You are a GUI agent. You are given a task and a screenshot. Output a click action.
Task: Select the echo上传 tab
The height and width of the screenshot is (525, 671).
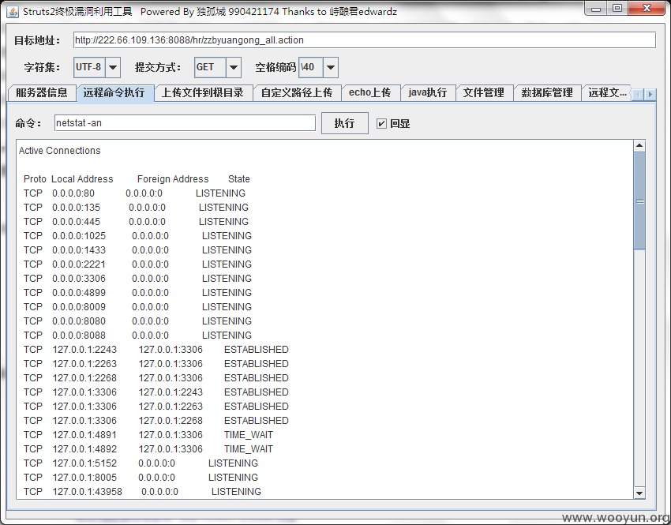tap(370, 92)
